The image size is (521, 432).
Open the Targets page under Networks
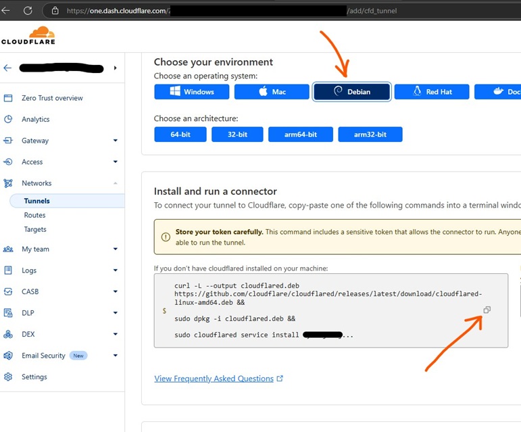pos(35,229)
